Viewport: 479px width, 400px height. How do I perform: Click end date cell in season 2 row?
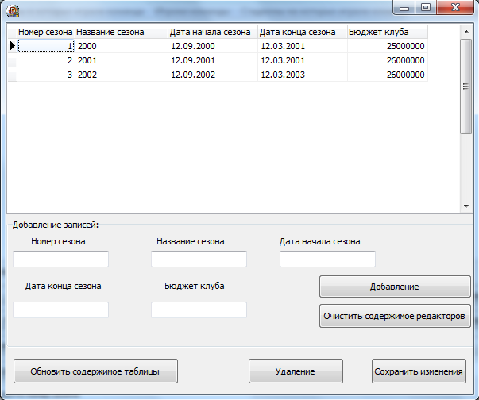point(303,60)
